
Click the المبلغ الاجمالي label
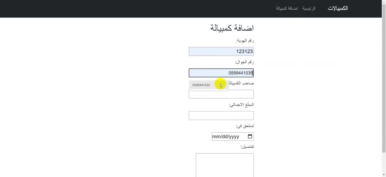(x=241, y=105)
